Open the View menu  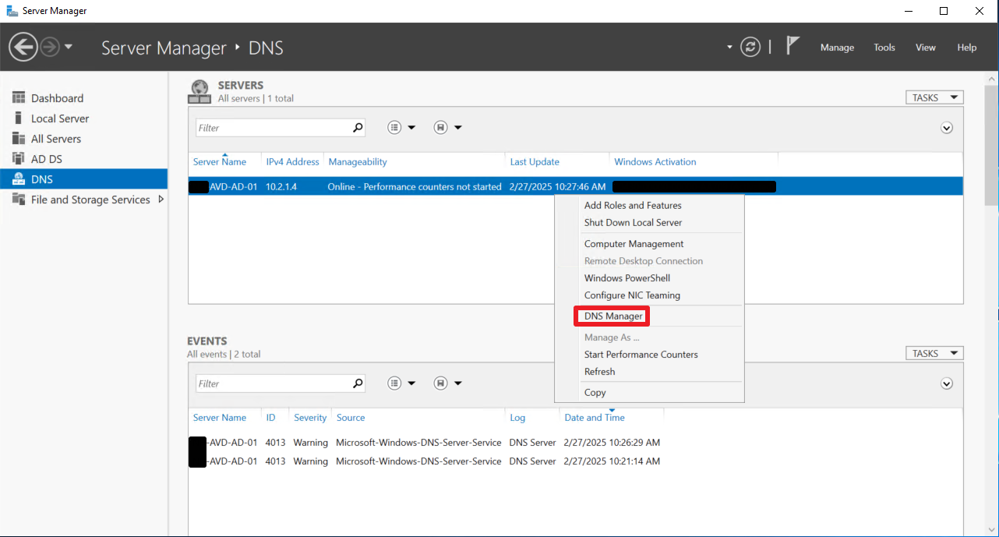click(926, 48)
